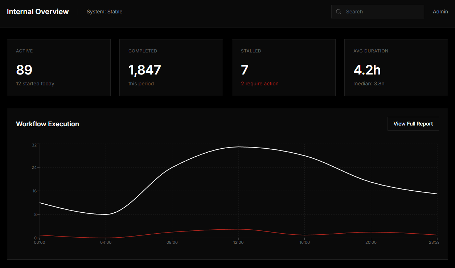Click the '12 started today' subtext

(35, 84)
